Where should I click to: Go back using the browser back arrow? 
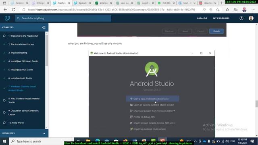coord(5,10)
